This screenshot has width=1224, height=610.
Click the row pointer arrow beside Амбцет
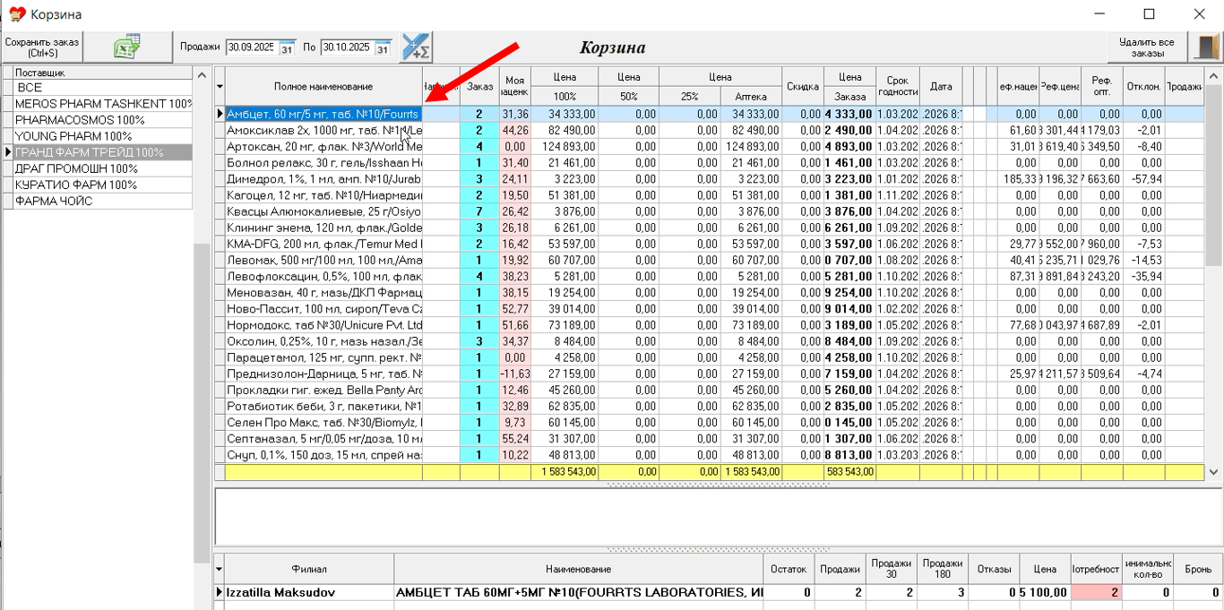coord(220,115)
